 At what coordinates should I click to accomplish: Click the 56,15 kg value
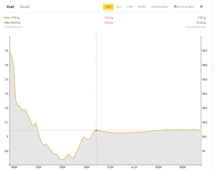coord(201,23)
